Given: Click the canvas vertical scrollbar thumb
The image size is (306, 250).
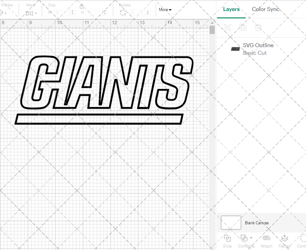Looking at the screenshot, I should (x=212, y=30).
